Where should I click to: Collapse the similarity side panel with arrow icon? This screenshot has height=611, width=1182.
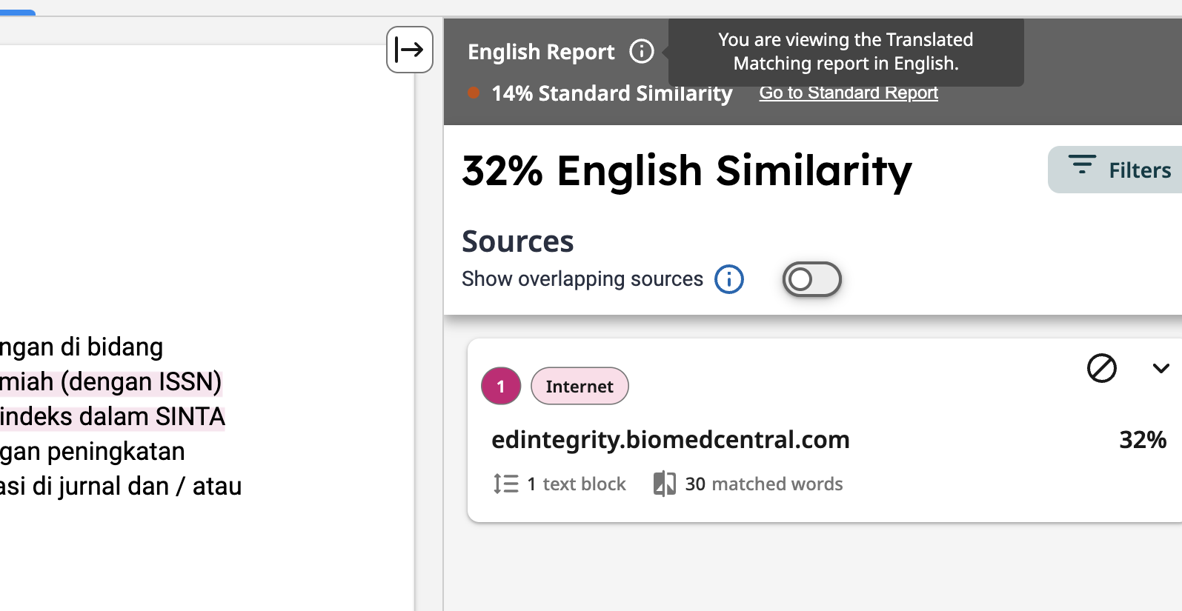pos(409,50)
